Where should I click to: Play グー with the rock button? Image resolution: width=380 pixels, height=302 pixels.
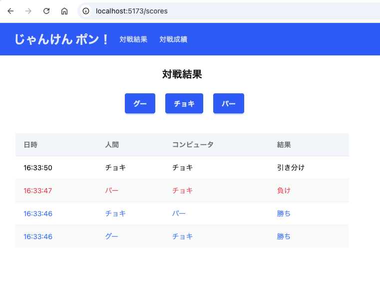pyautogui.click(x=140, y=104)
